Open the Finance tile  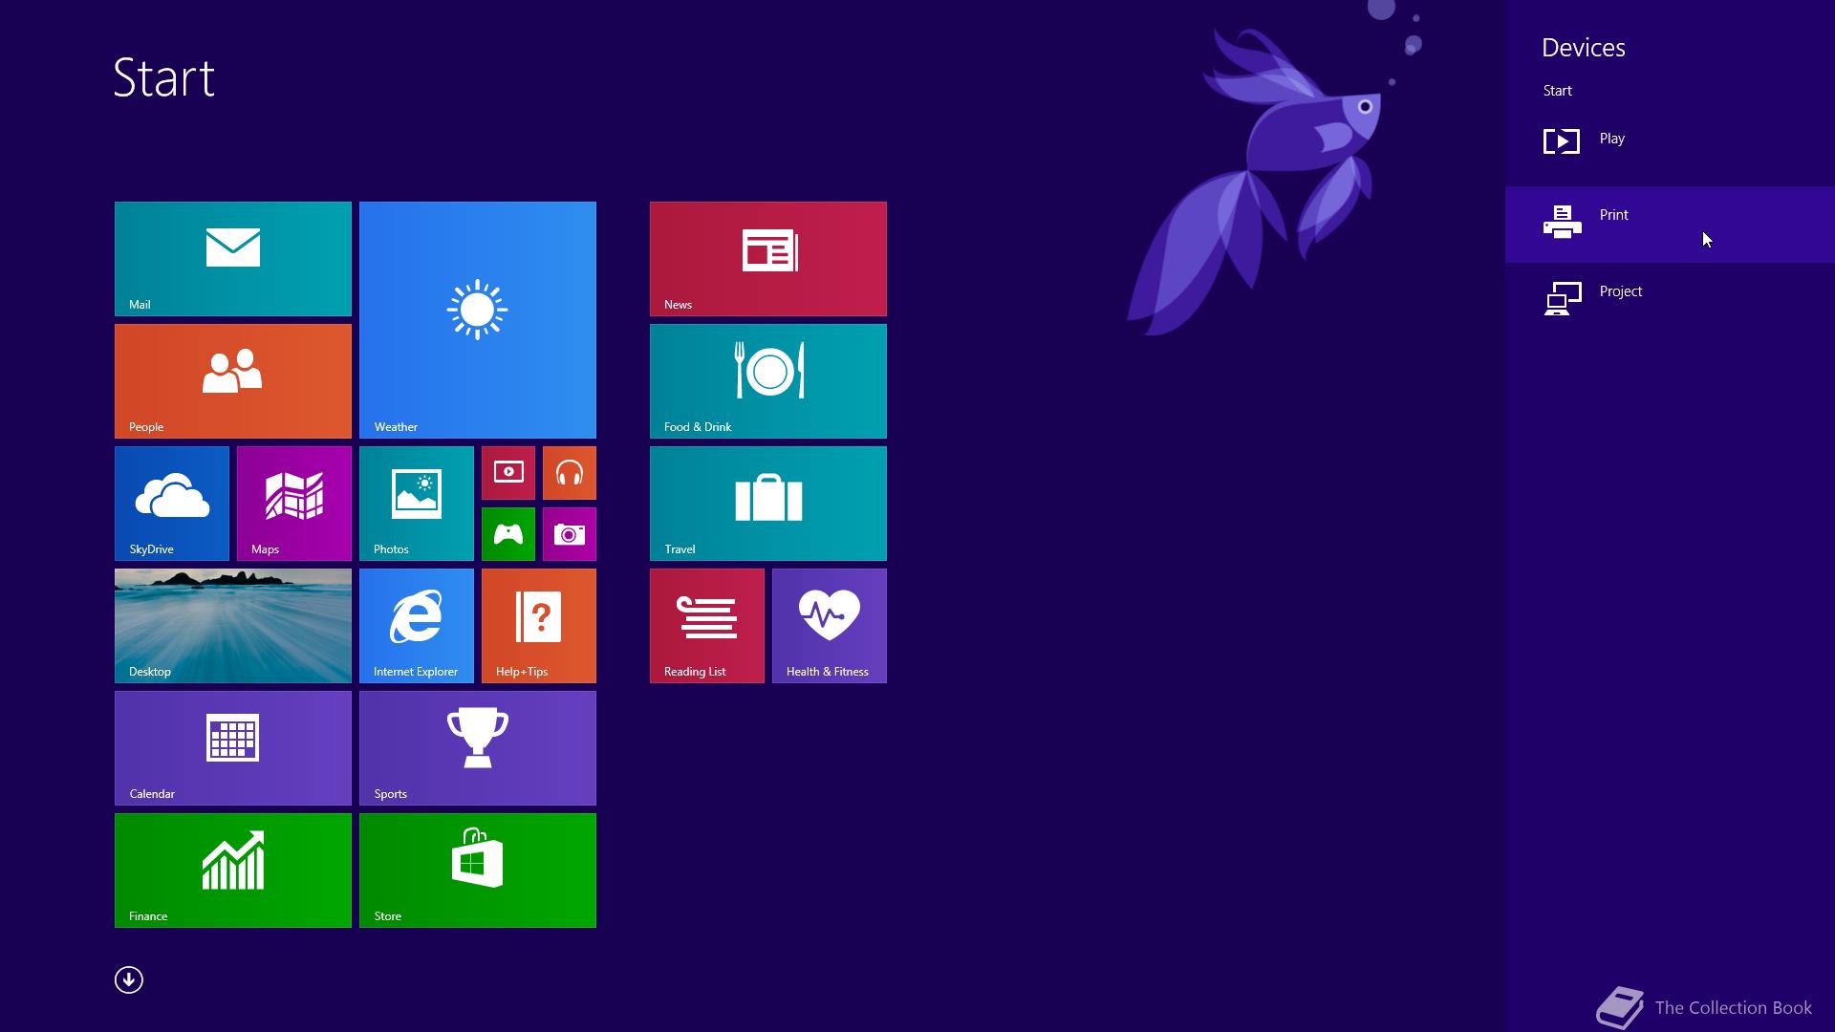point(233,871)
